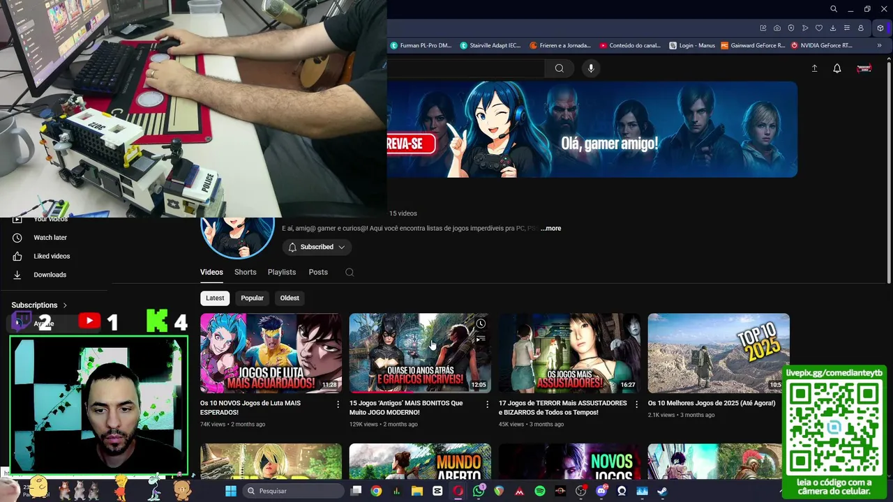Screen dimensions: 893x502
Task: Click the YouTube search input field
Action: coord(465,68)
